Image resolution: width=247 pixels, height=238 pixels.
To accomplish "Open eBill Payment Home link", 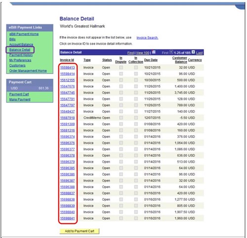I will (24, 34).
